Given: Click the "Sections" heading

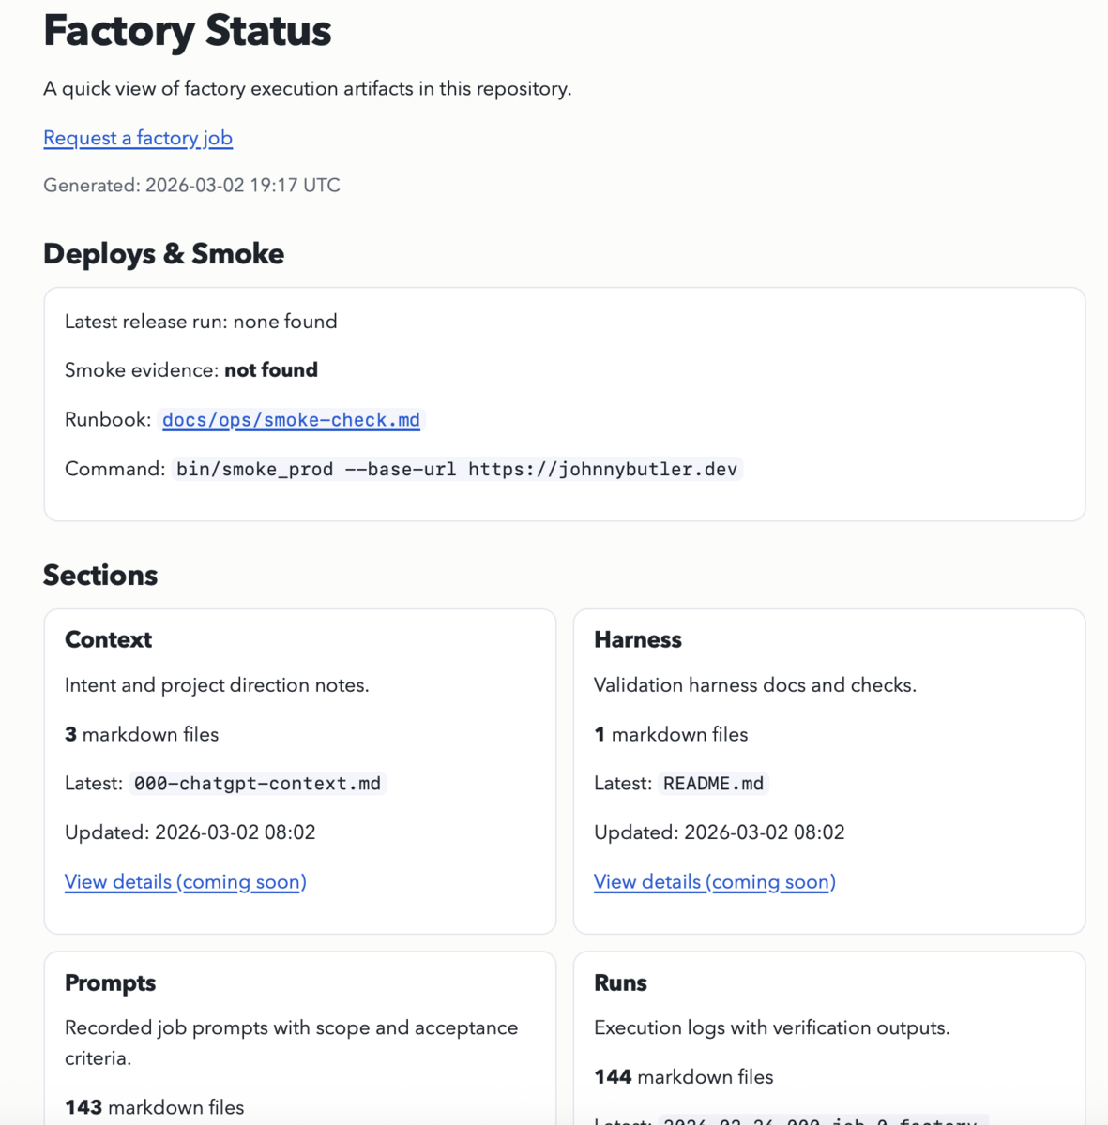Looking at the screenshot, I should tap(99, 575).
